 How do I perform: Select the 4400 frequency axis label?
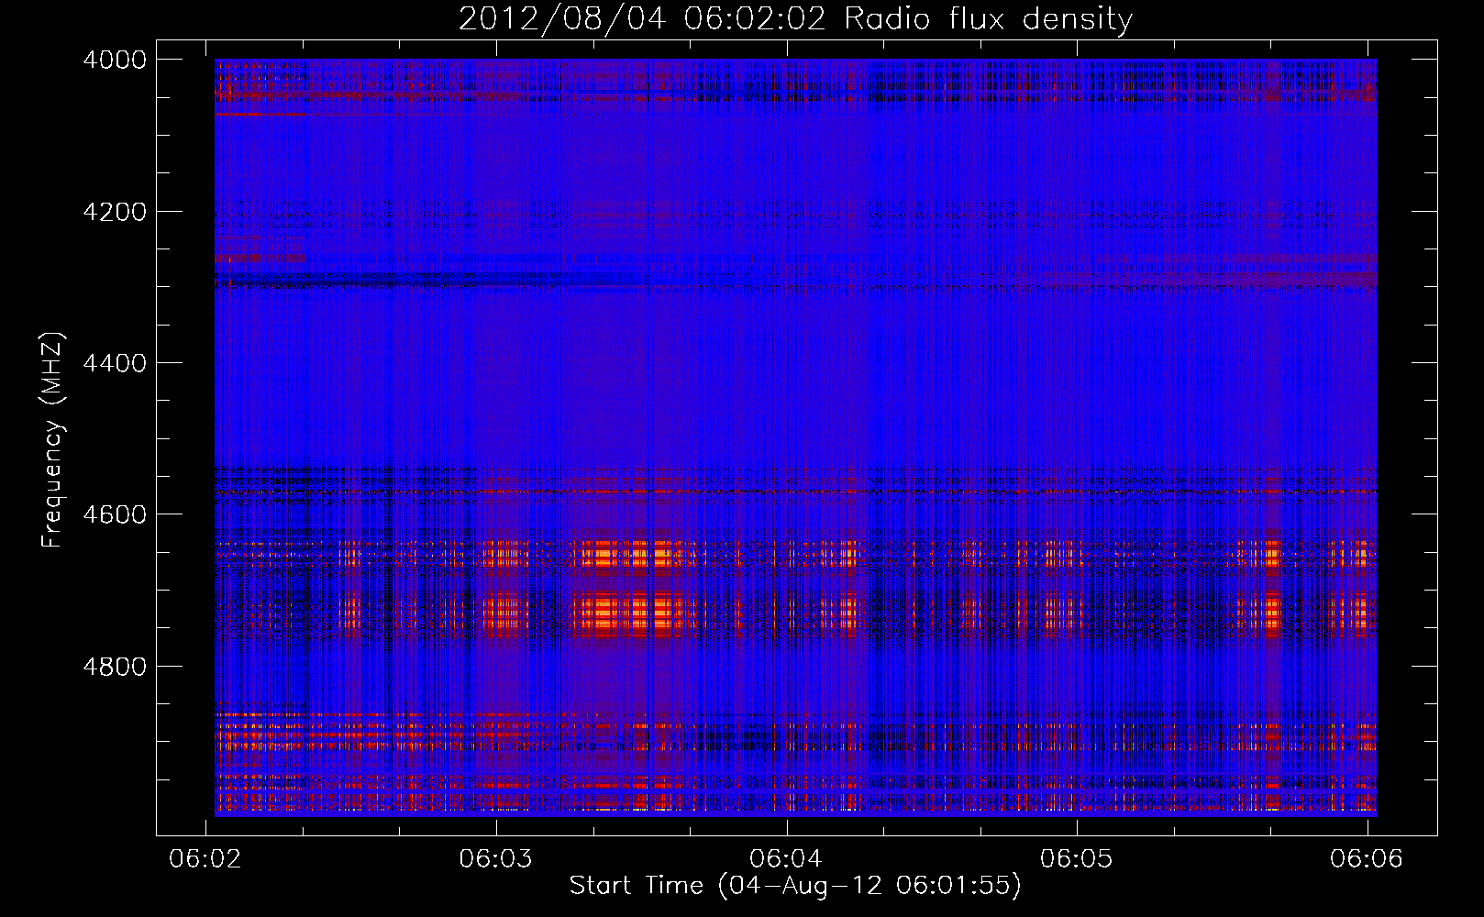click(x=115, y=363)
